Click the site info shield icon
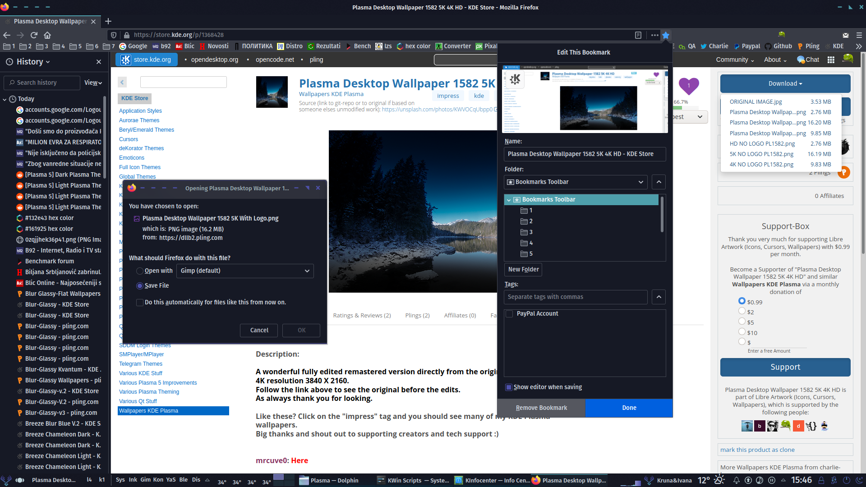 pos(114,35)
